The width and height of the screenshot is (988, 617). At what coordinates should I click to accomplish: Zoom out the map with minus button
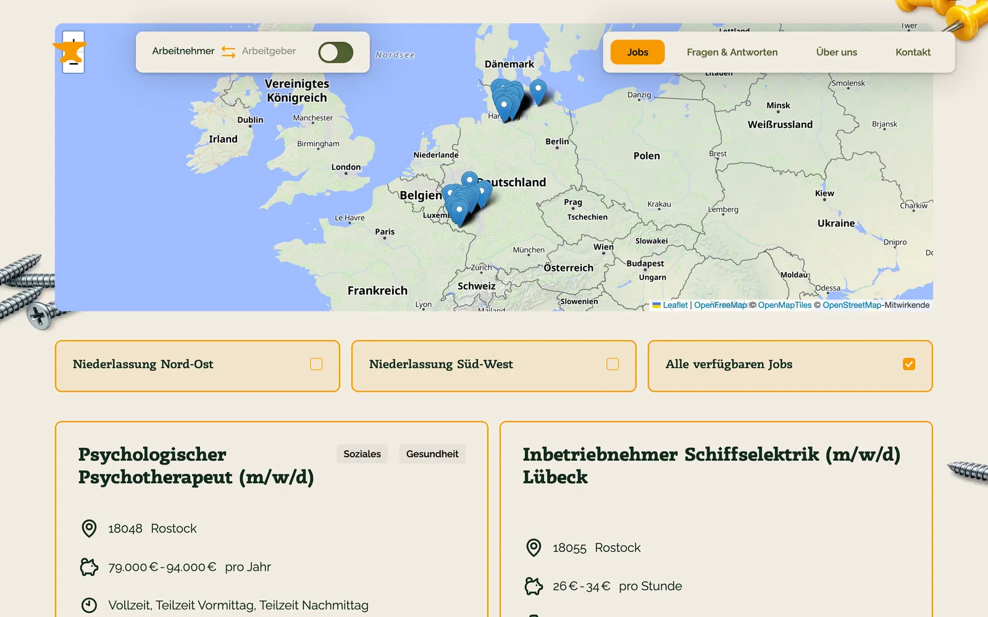coord(73,65)
